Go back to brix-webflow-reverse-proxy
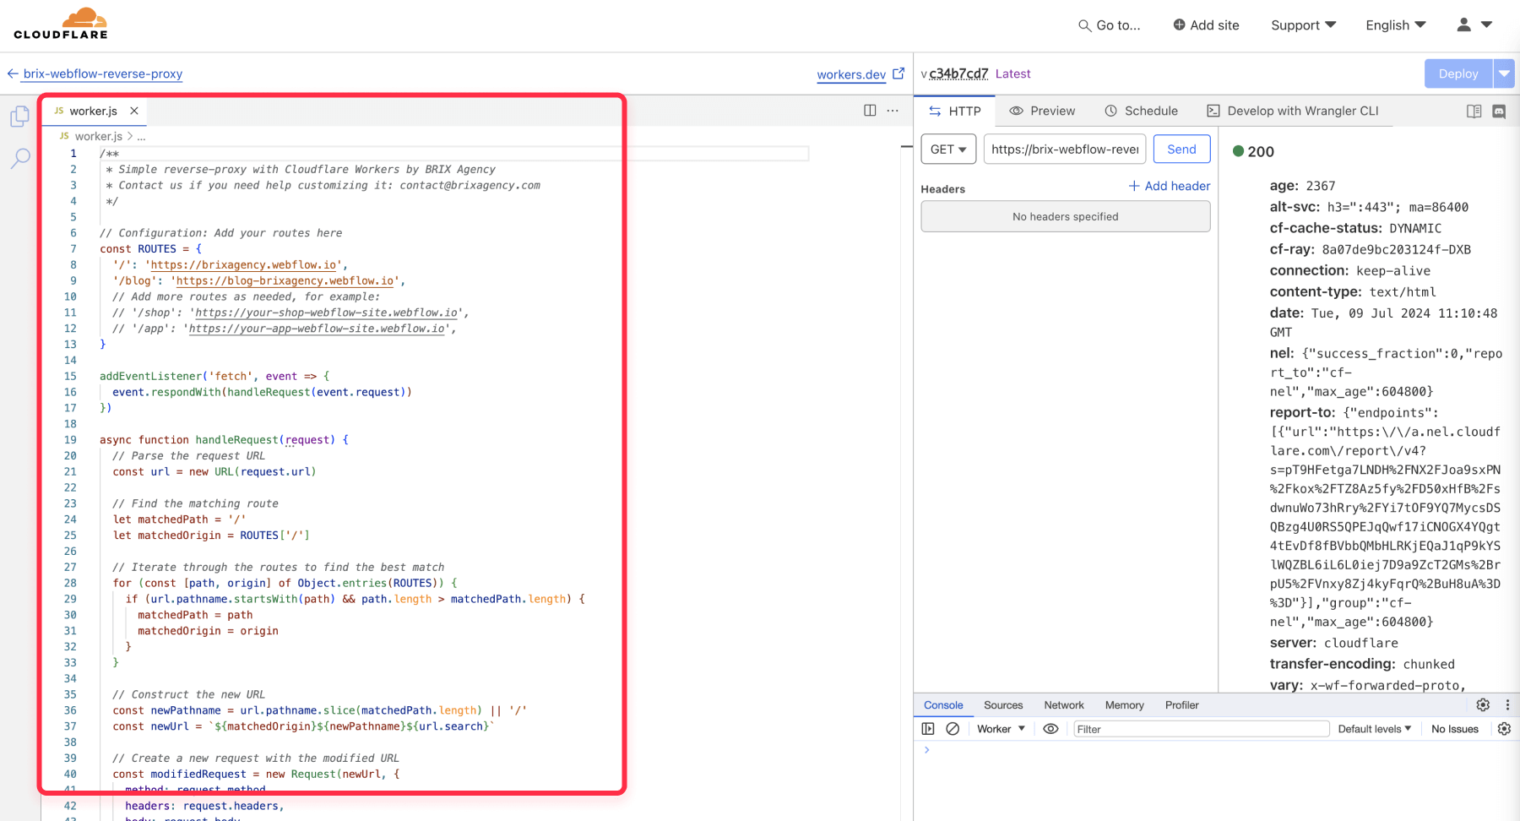This screenshot has width=1520, height=821. click(x=95, y=73)
